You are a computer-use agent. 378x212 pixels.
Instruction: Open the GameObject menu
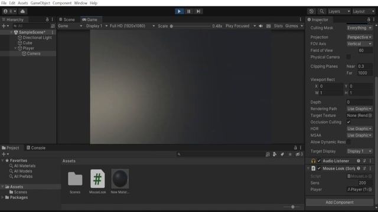point(40,3)
